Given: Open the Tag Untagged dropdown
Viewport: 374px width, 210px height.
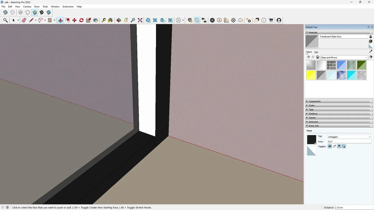Looking at the screenshot, I should pyautogui.click(x=349, y=137).
